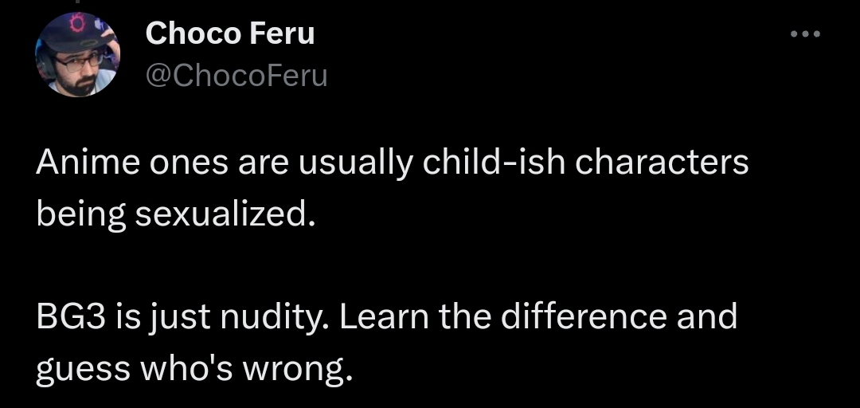Click the @ChocoFeru handle

[x=236, y=76]
